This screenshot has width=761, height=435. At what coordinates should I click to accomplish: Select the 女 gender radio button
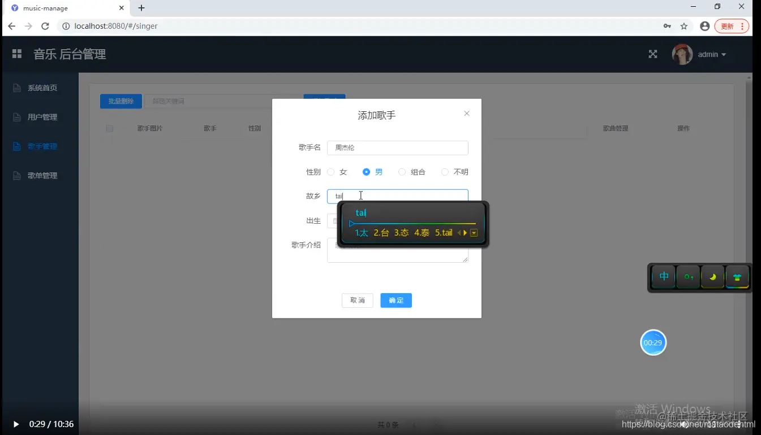[330, 172]
